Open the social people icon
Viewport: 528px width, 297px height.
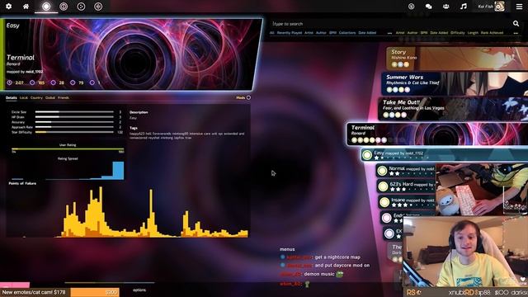[x=445, y=7]
